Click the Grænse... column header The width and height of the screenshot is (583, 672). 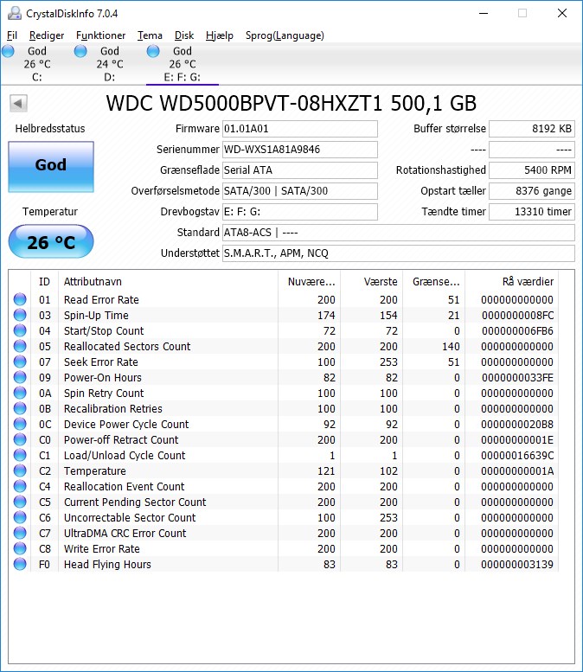(433, 282)
